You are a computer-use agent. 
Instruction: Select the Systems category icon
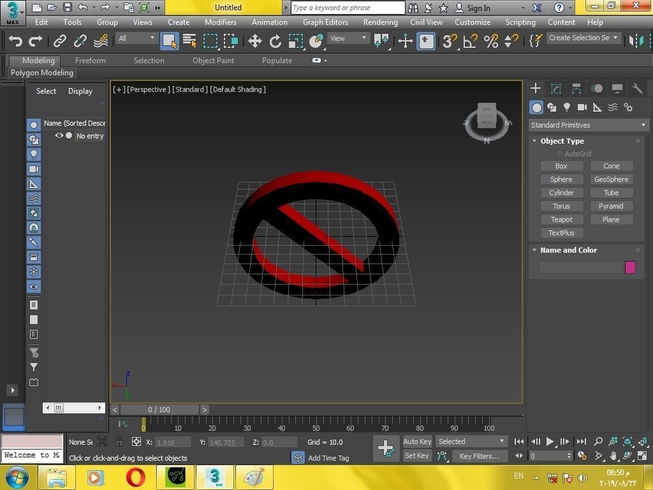point(628,107)
